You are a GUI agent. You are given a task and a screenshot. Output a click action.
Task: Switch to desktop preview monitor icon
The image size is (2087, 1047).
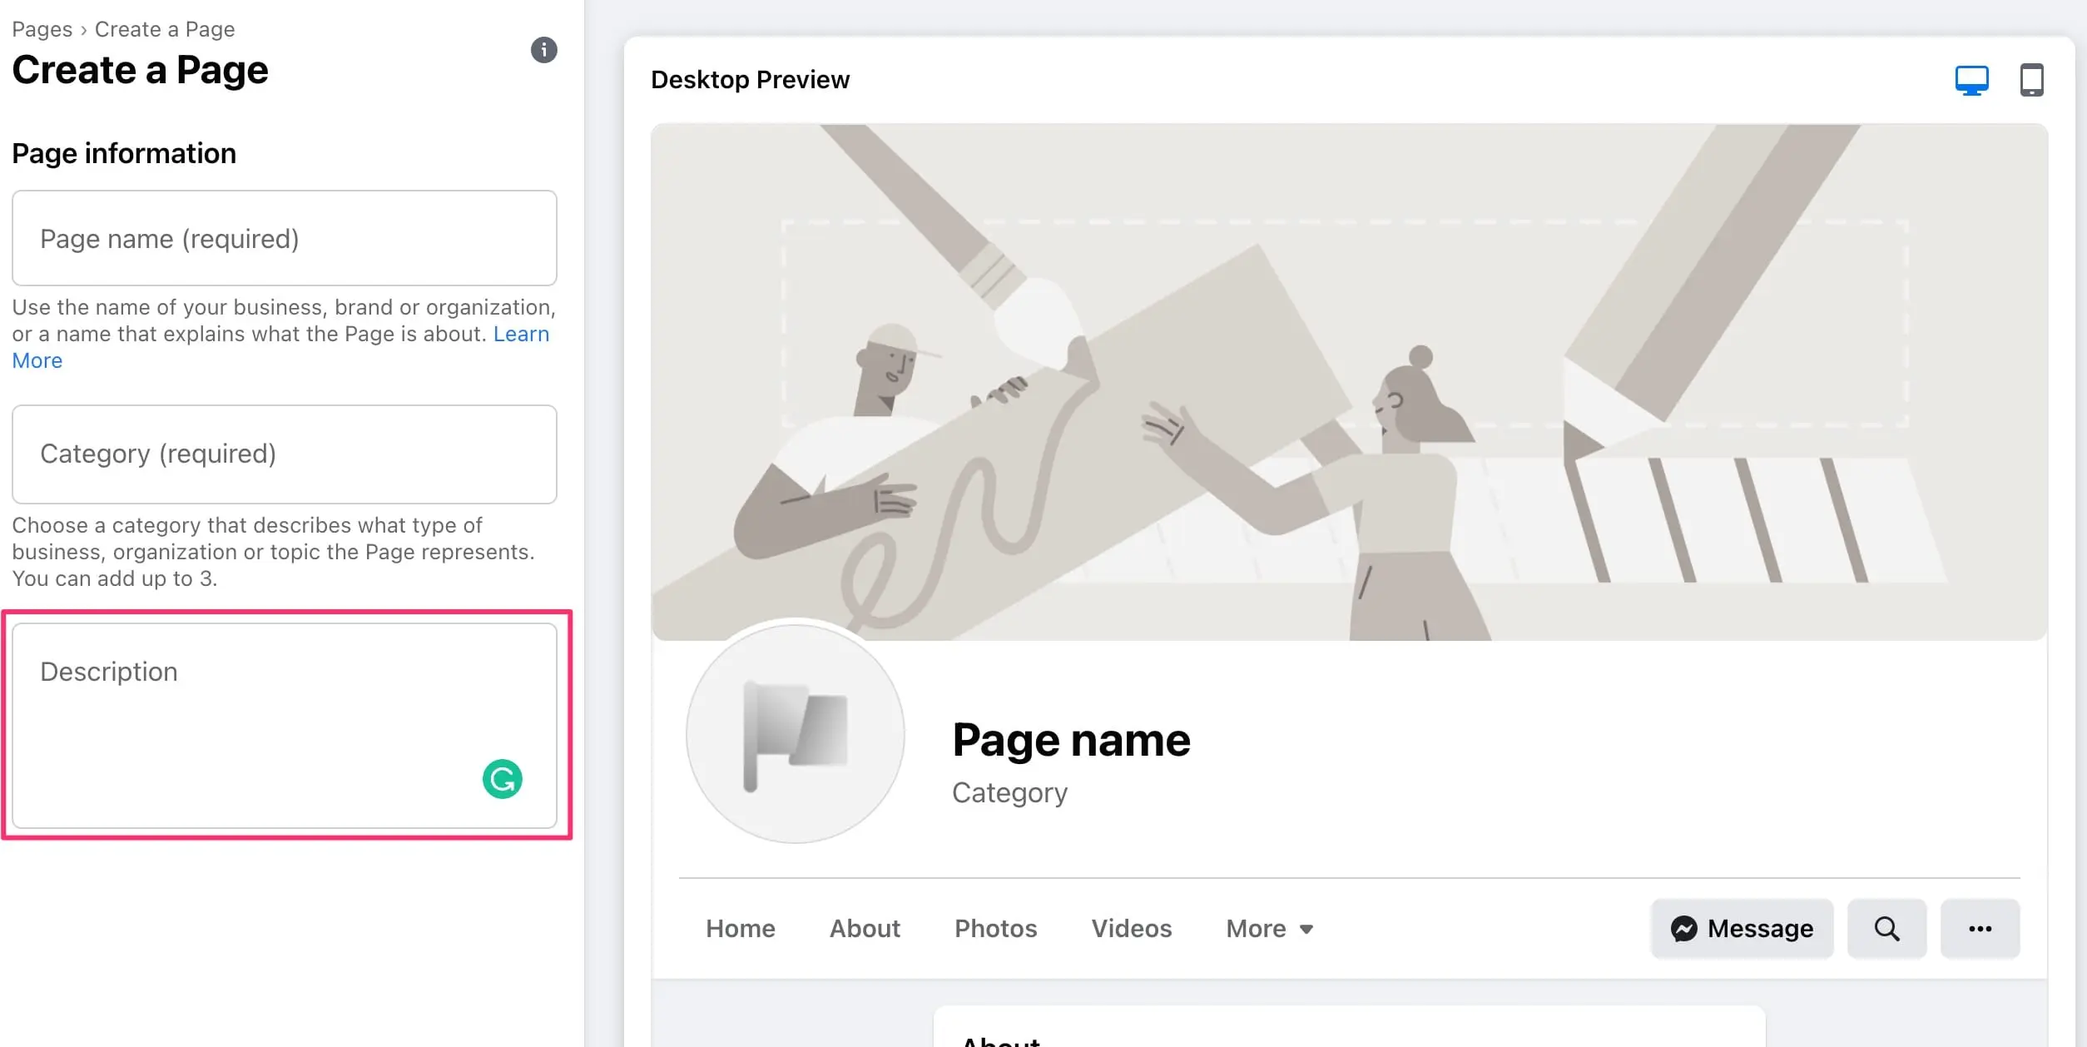click(x=1971, y=81)
